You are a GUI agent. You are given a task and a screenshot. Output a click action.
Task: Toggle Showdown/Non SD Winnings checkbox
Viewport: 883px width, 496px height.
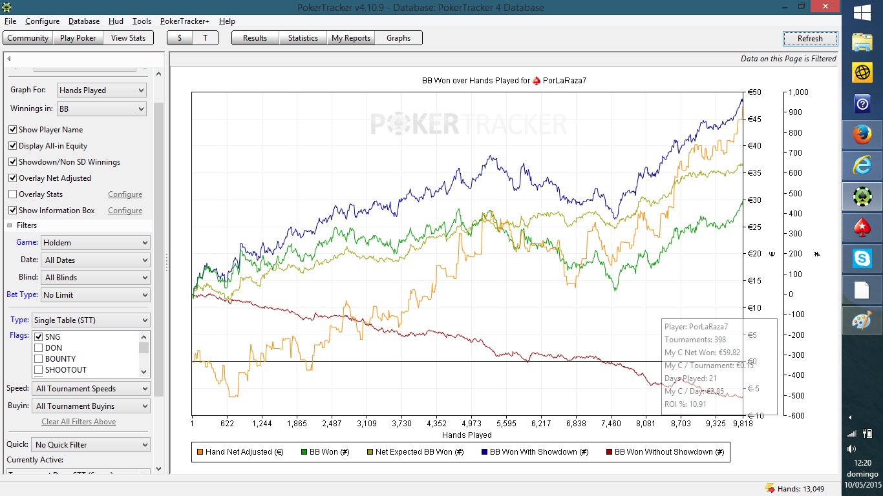point(13,161)
